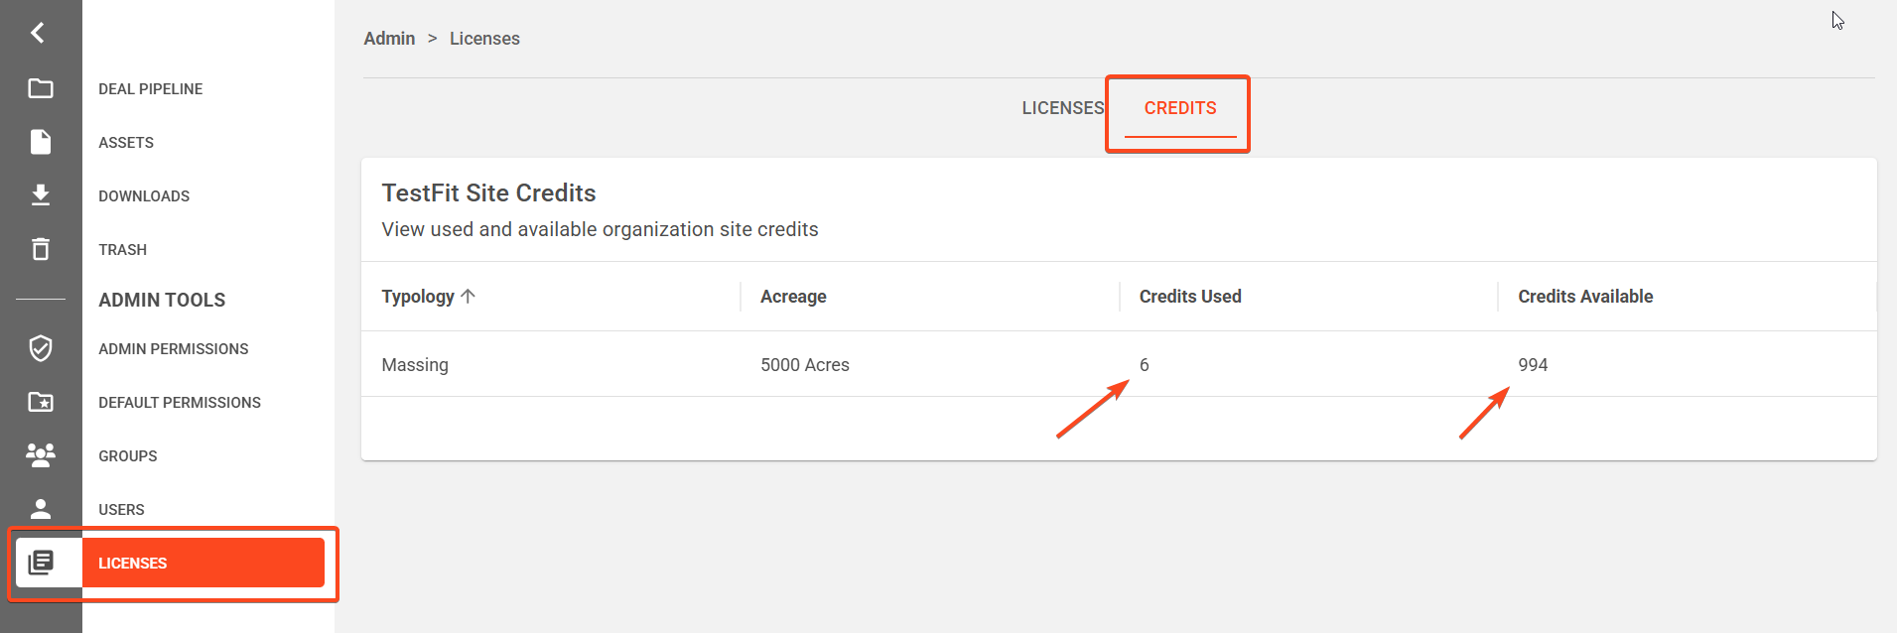The image size is (1897, 633).
Task: Click the Credits Available column header
Action: tap(1585, 297)
